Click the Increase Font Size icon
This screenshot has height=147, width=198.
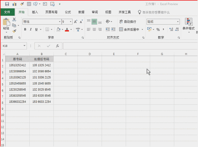point(76,22)
